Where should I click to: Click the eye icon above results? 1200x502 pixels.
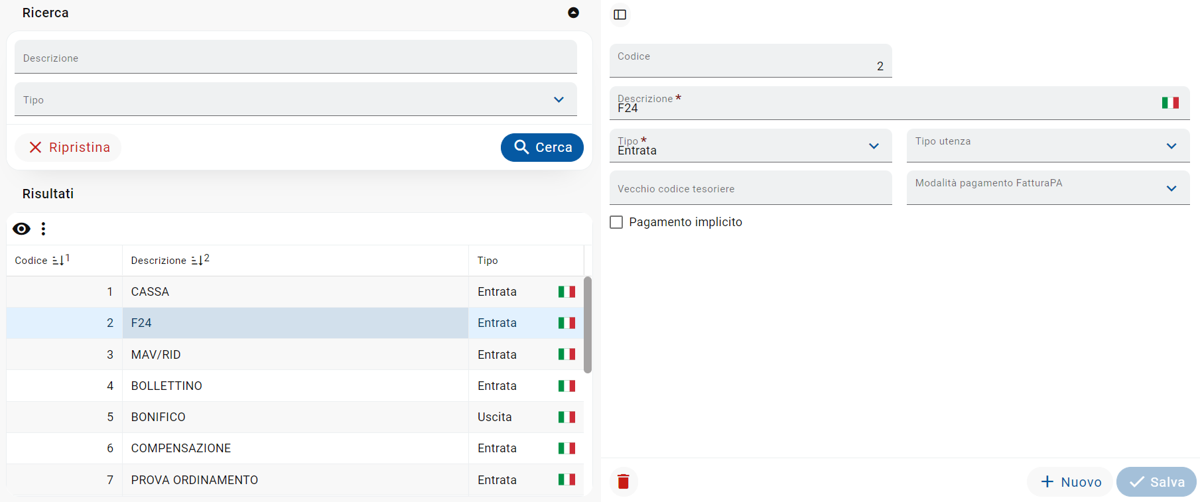coord(21,229)
